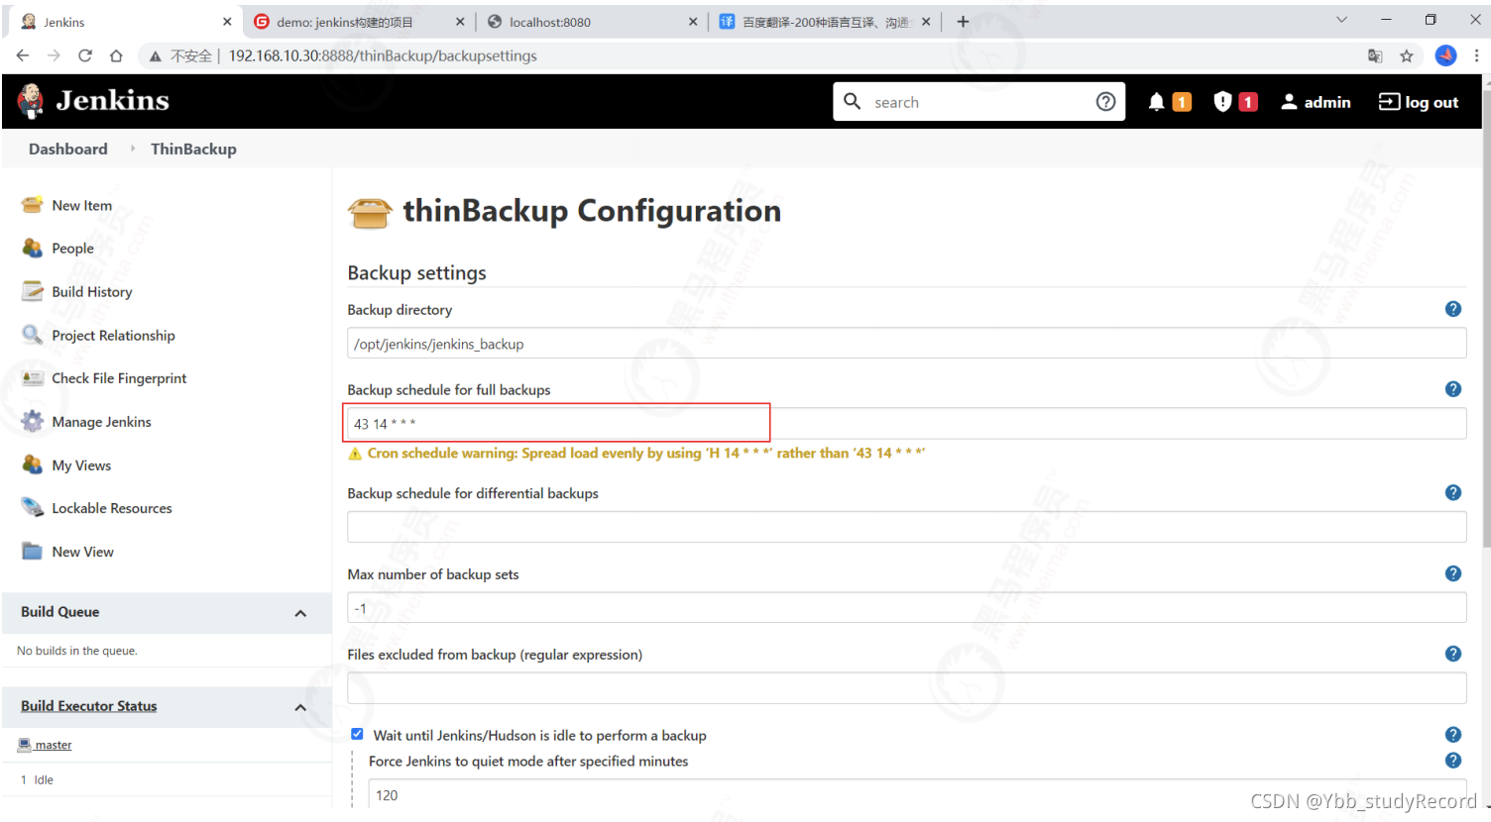Open the New View link
Screen dimensions: 1491x822
[83, 552]
